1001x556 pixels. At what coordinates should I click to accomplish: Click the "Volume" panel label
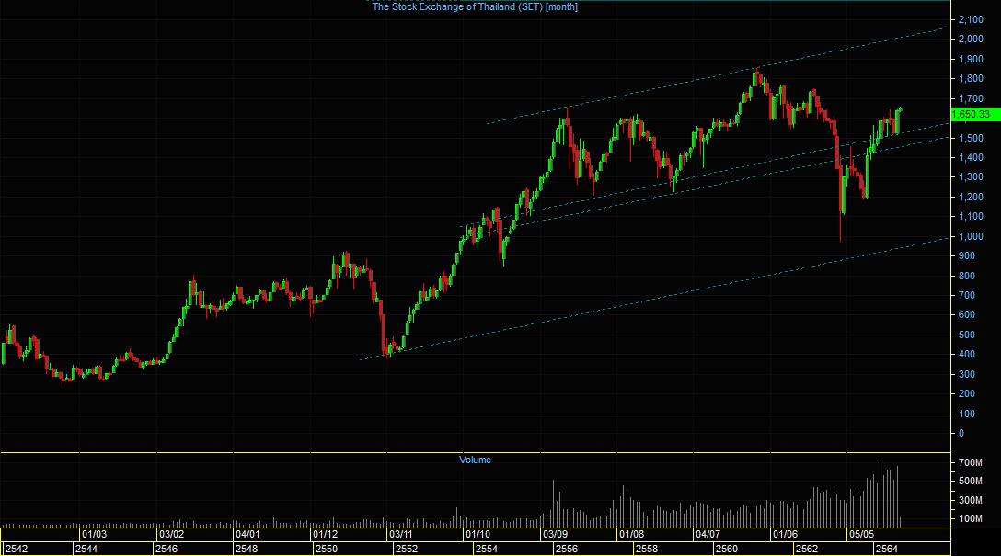coord(475,460)
